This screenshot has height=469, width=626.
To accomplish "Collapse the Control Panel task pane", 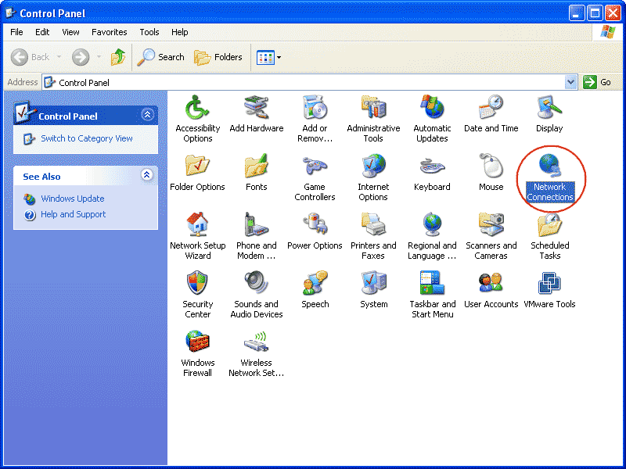I will coord(147,115).
